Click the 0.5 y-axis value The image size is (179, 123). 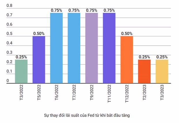click(9, 33)
